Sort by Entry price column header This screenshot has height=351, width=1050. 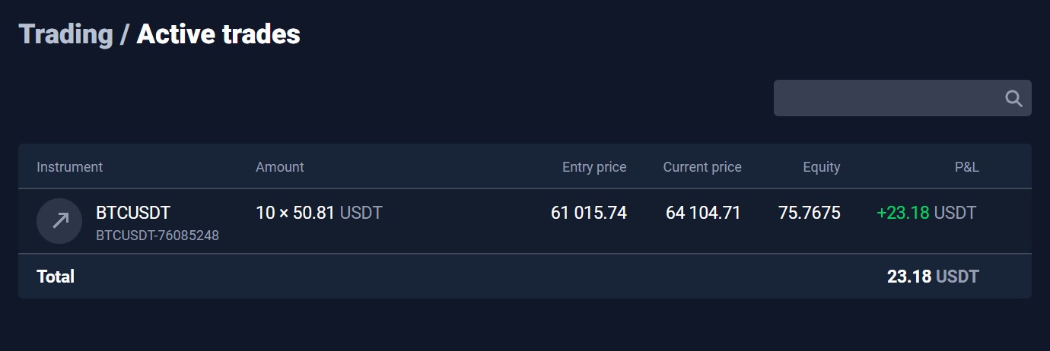point(594,167)
